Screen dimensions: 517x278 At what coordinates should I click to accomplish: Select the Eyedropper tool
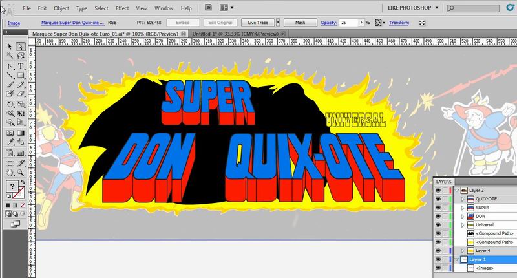10,142
